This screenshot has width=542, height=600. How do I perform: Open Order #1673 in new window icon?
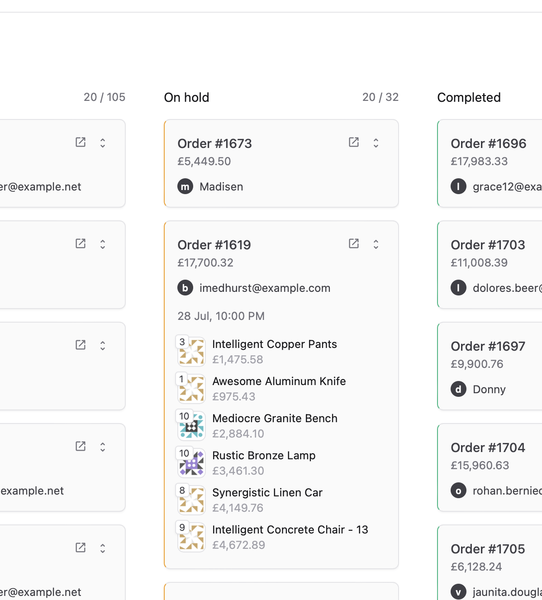point(354,143)
